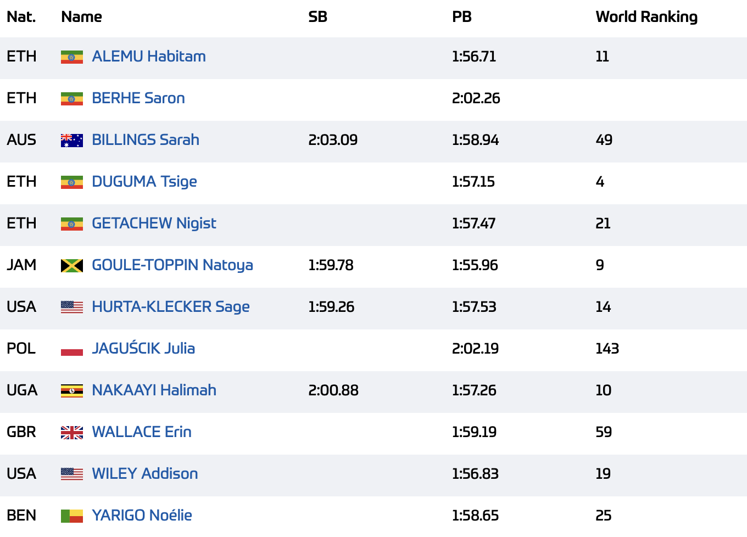Click the Australian flag beside BILLINGS Sarah
Screen dimensions: 747x537
coord(71,141)
